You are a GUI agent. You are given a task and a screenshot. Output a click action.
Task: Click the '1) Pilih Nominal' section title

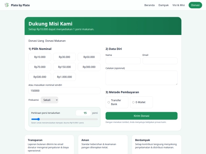(40, 49)
